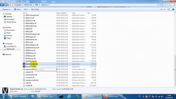
Task: Click the volume speaker tray icon
Action: tap(162, 97)
